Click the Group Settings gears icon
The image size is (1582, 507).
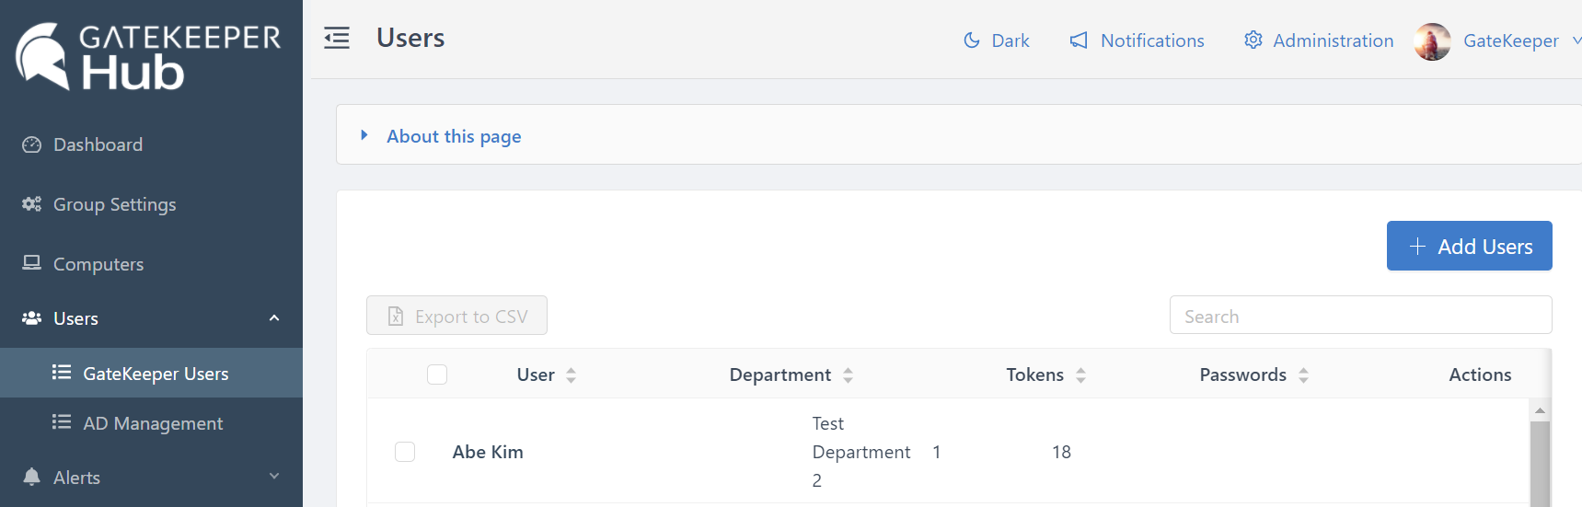(32, 204)
